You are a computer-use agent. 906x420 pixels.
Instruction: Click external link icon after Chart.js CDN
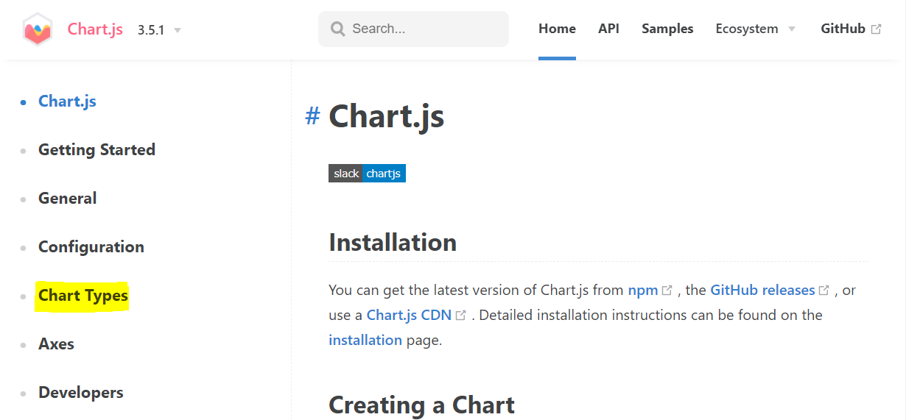coord(461,316)
